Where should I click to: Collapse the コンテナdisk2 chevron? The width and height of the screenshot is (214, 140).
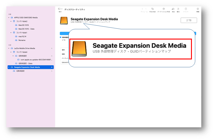[11, 21]
